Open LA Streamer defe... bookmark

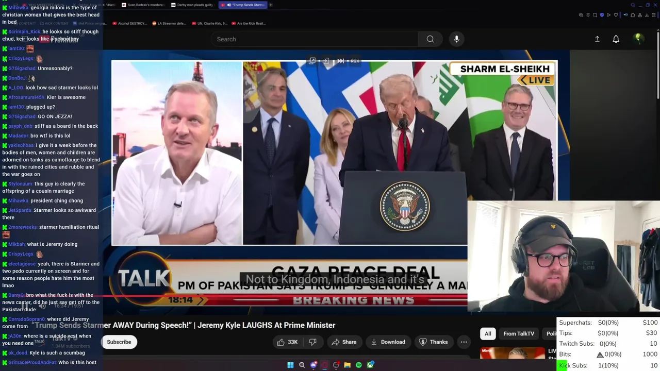170,23
